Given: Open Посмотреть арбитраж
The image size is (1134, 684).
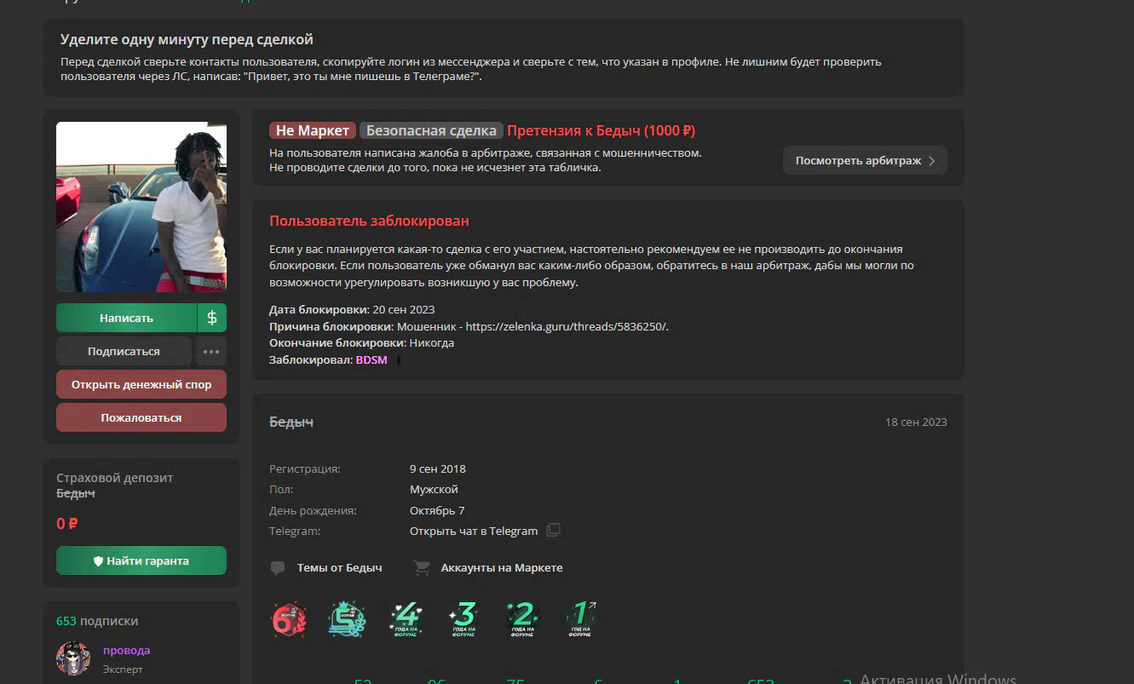Looking at the screenshot, I should [865, 160].
